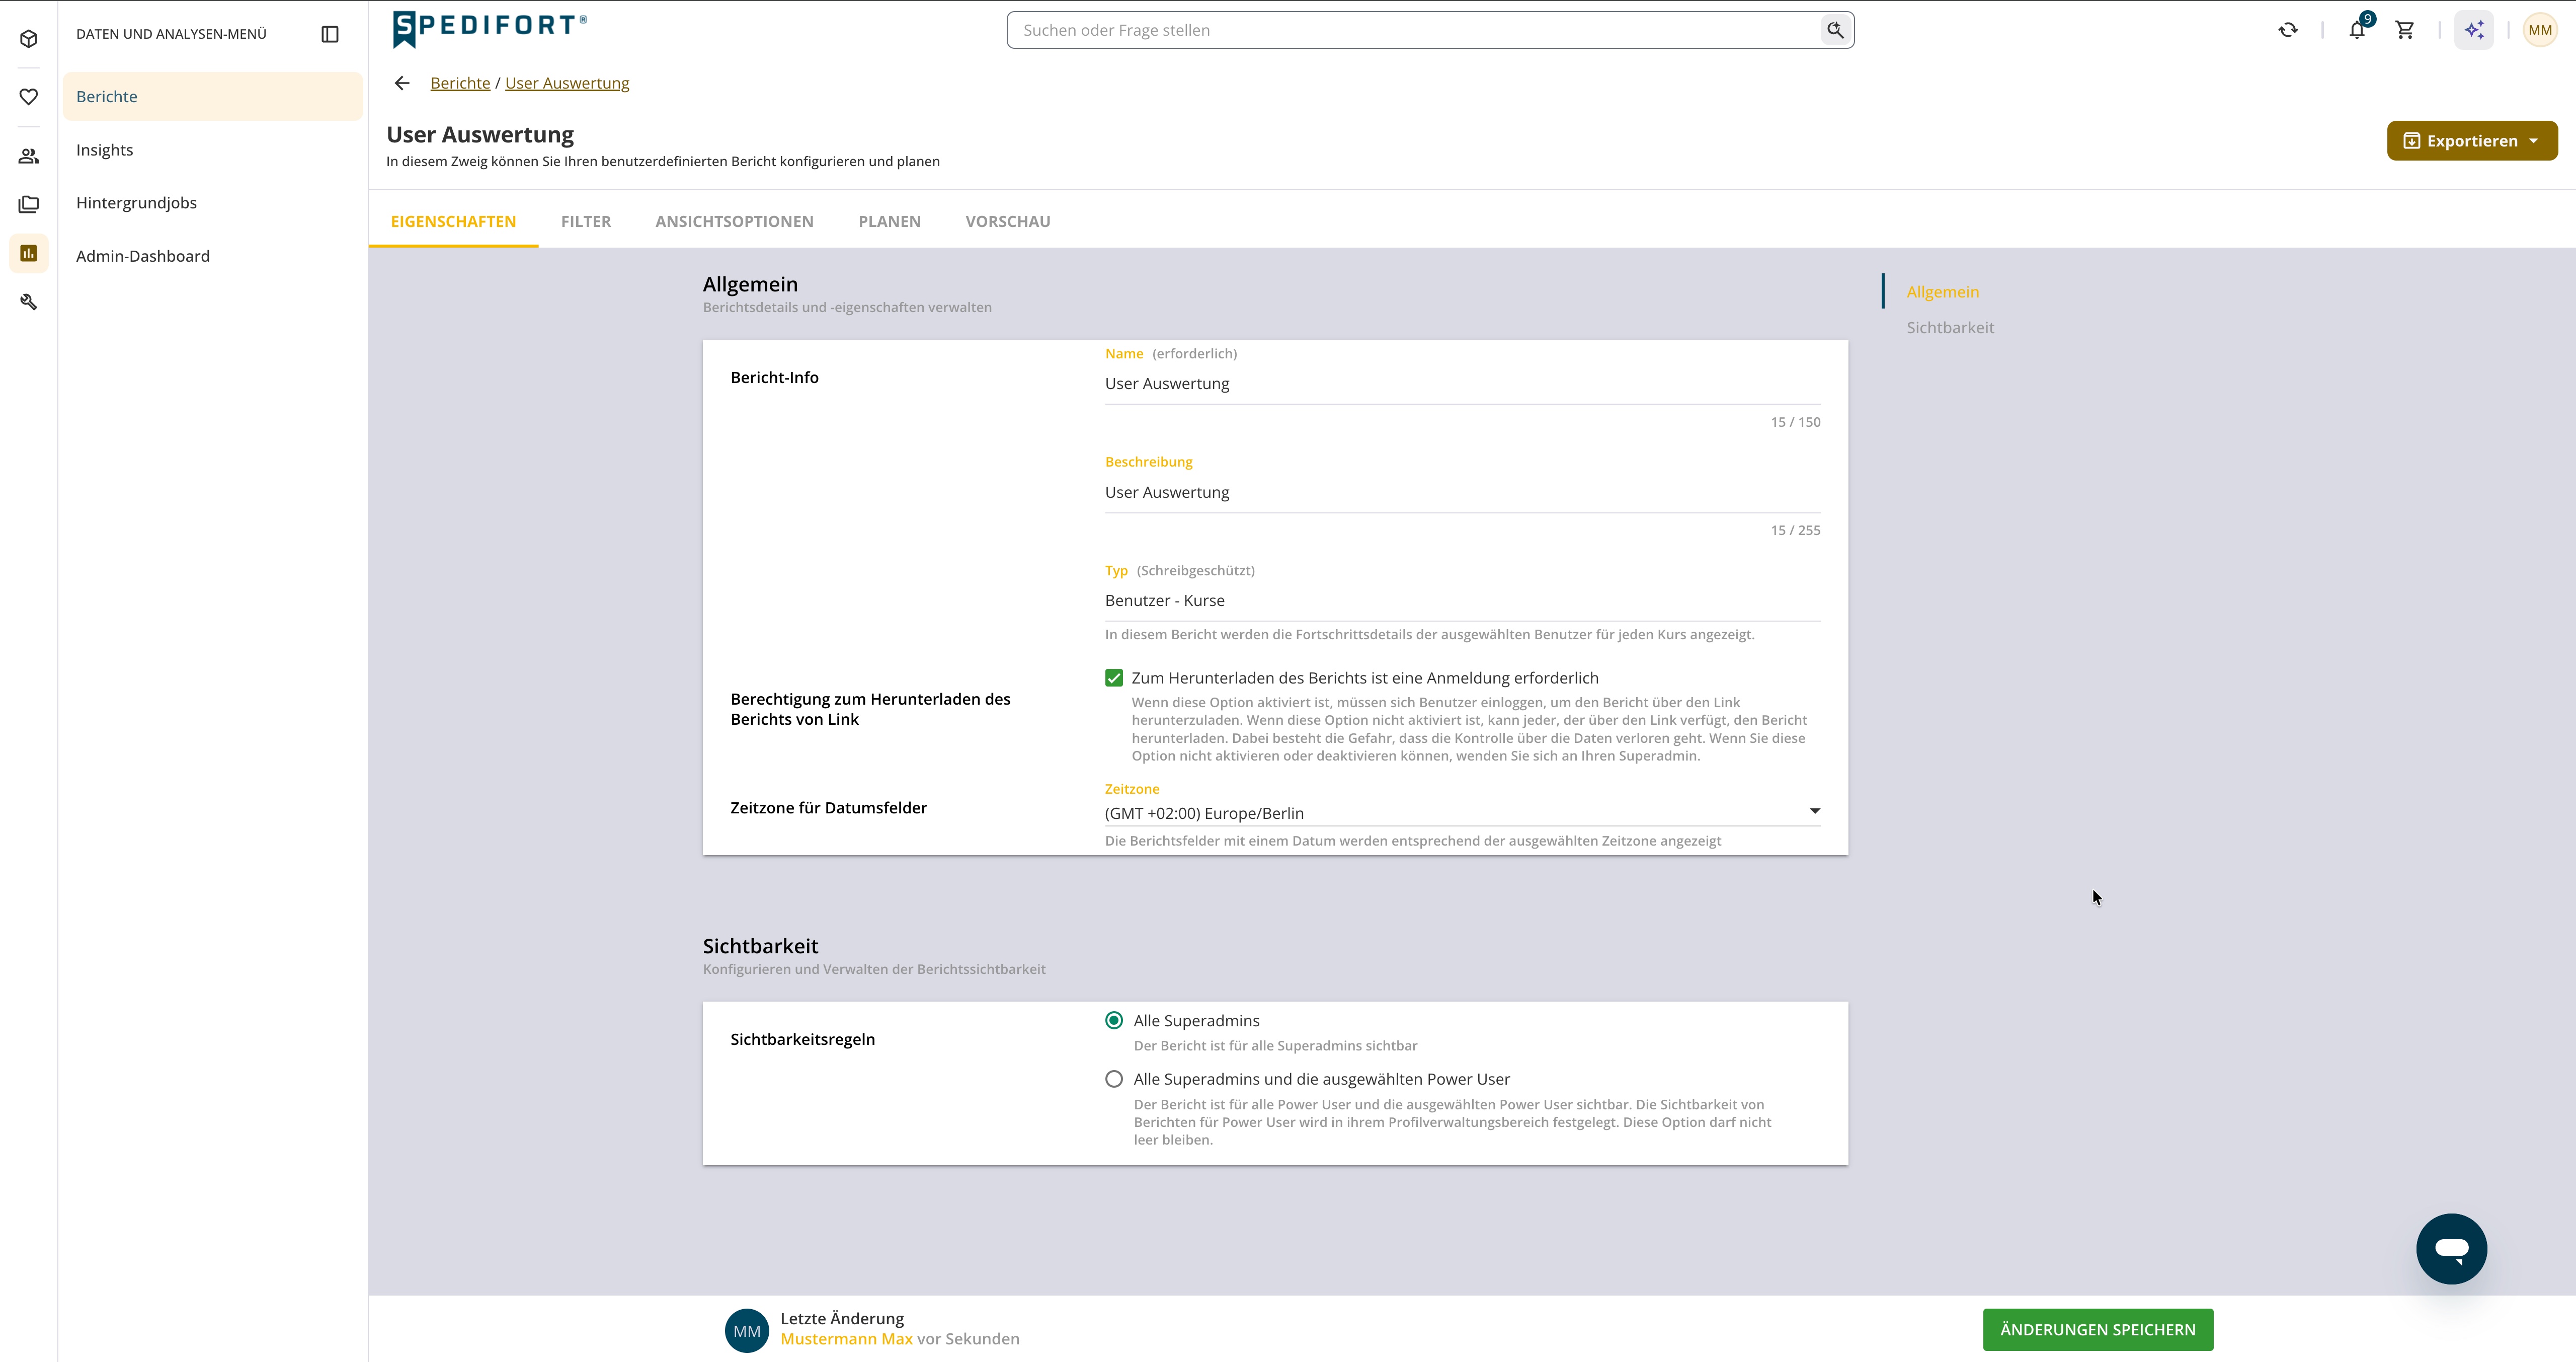
Task: Expand the Zeitzone Europe/Berlin dropdown
Action: [x=1462, y=812]
